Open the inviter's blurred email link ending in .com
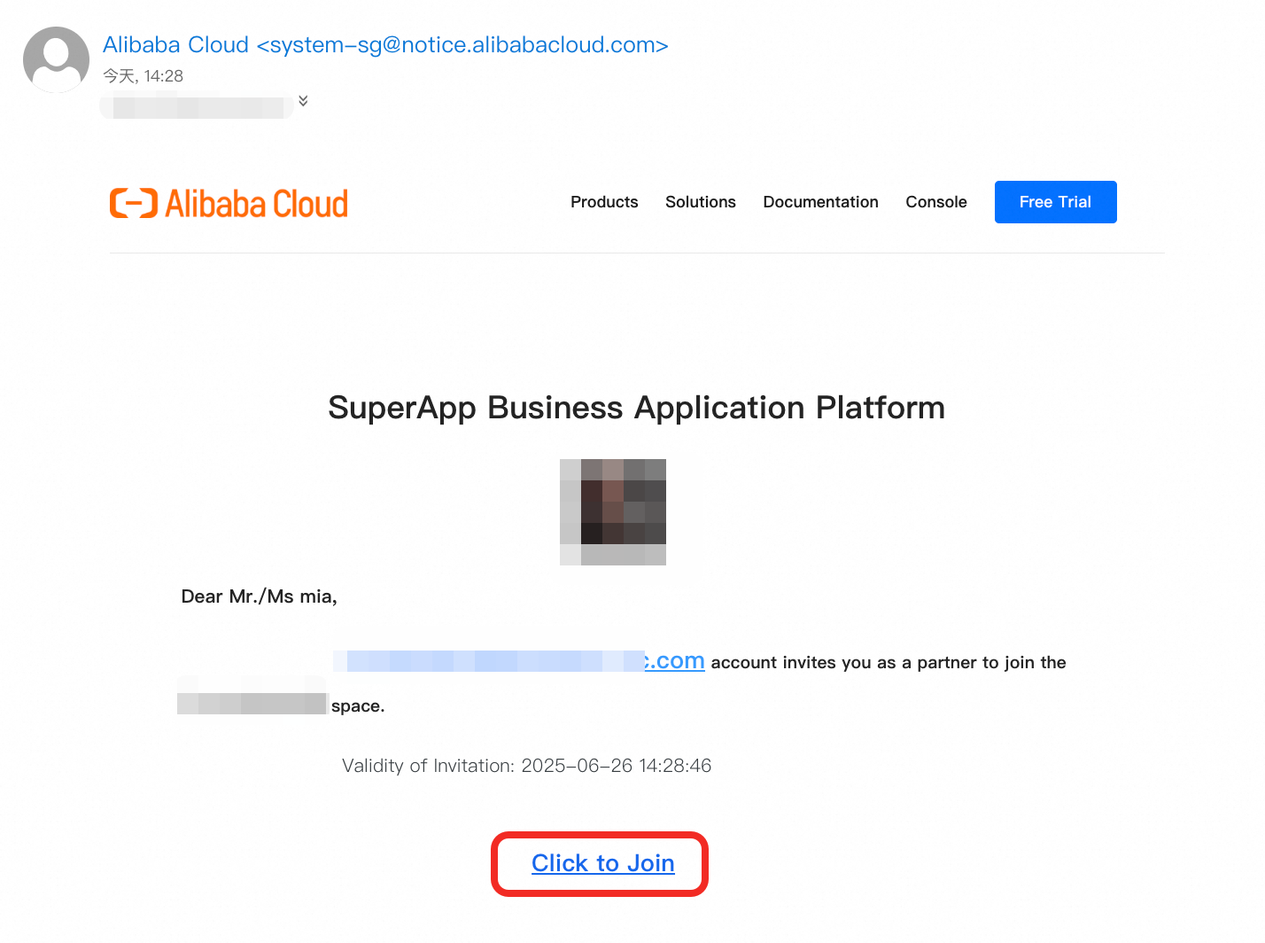Image resolution: width=1265 pixels, height=943 pixels. 519,661
